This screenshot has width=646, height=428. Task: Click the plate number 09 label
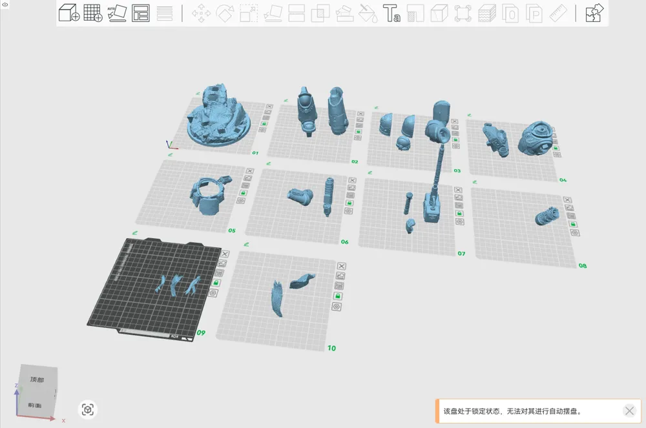coord(201,332)
